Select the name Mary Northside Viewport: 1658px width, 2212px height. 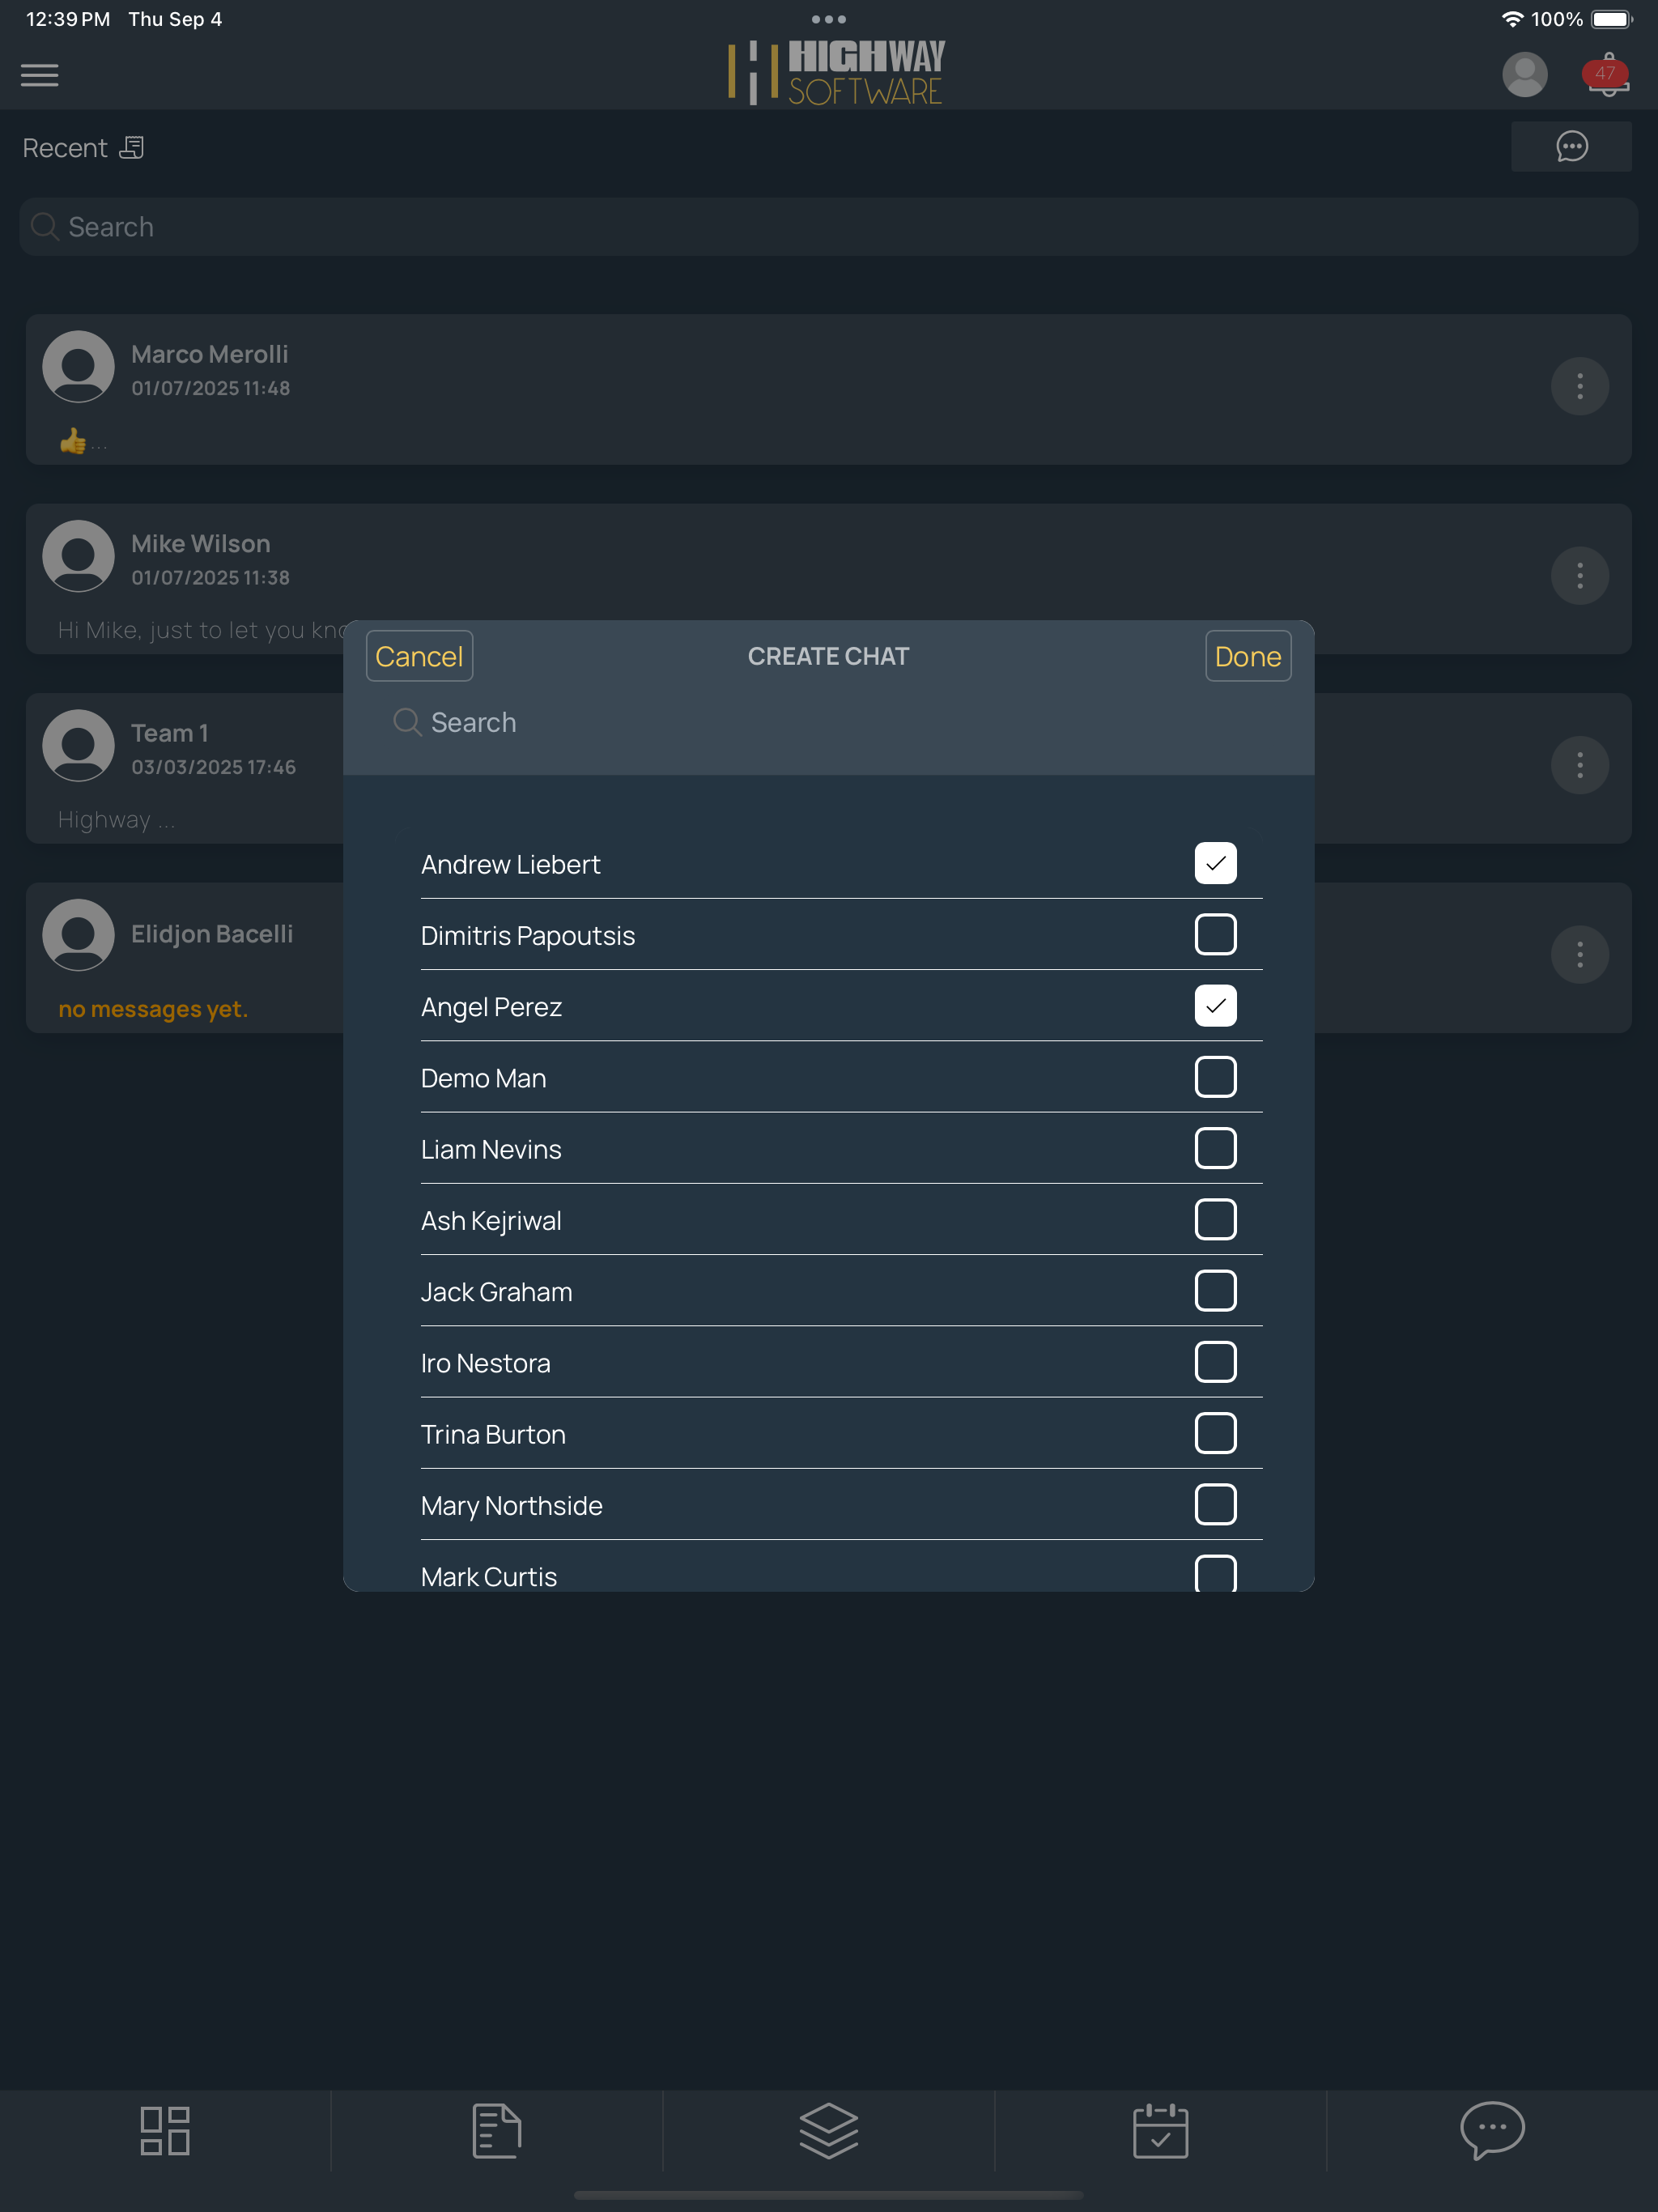(511, 1506)
